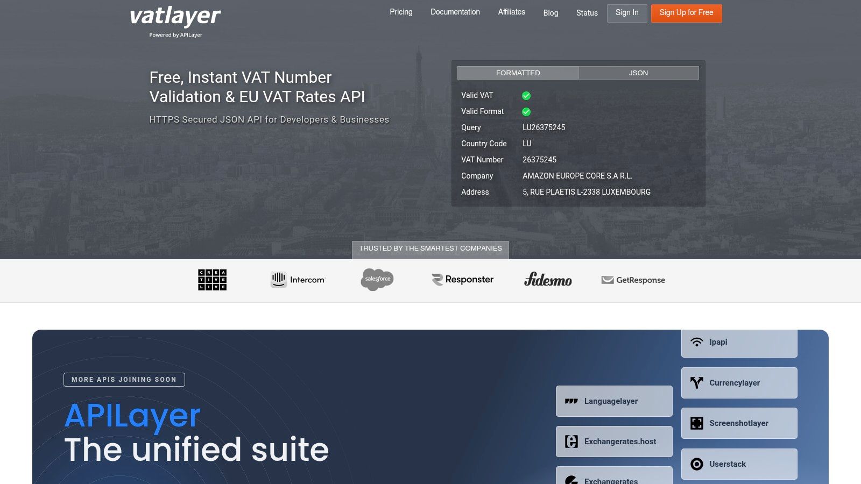This screenshot has height=484, width=861.
Task: Click the MORE APIS JOINING SOON badge
Action: click(124, 380)
